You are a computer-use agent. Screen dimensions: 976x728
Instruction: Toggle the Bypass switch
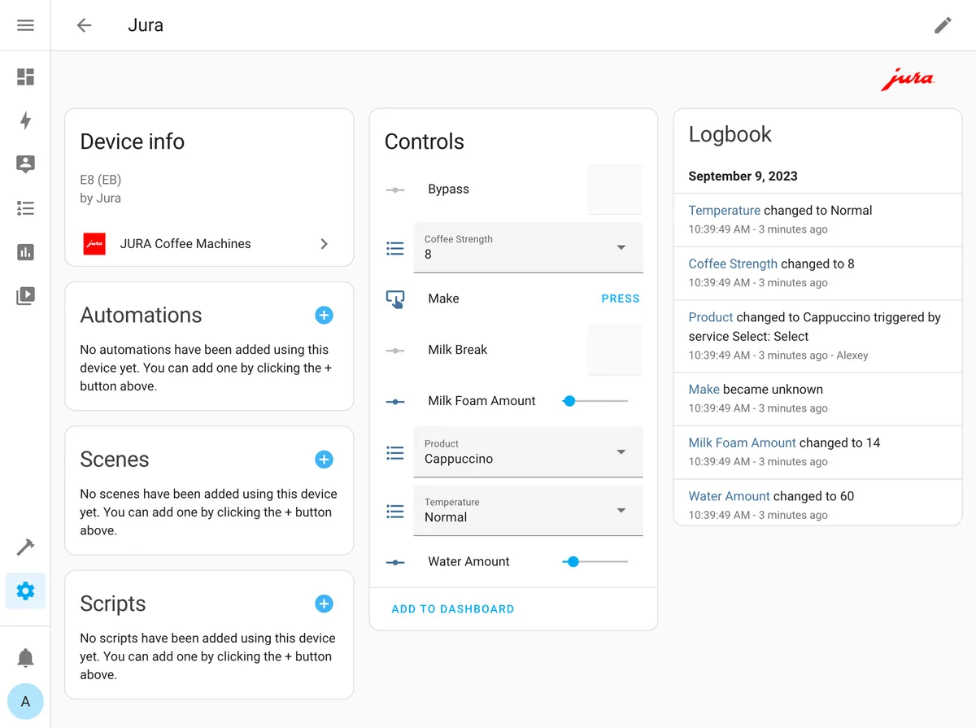click(615, 190)
